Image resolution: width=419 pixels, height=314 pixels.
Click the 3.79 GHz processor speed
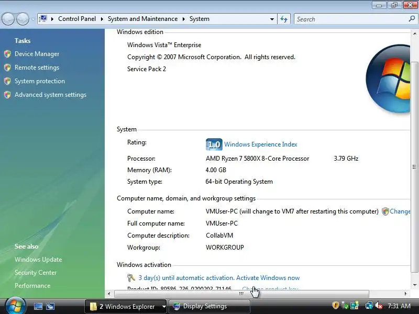click(346, 159)
